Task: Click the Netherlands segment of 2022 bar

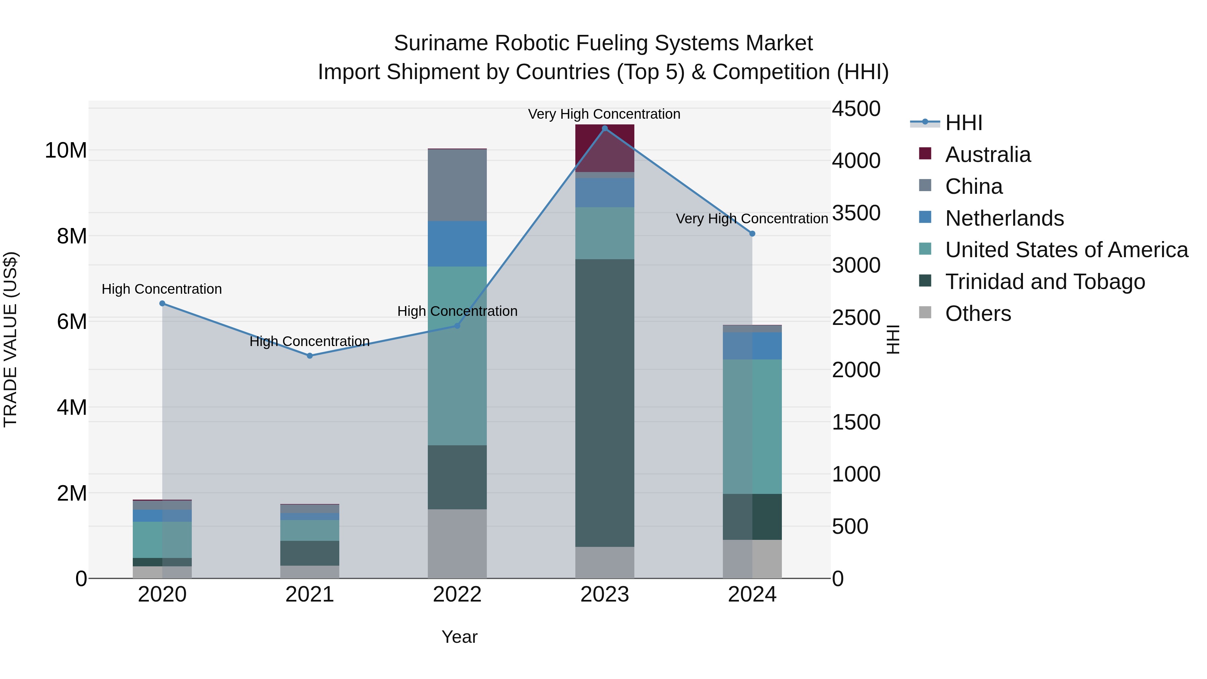Action: (x=457, y=244)
